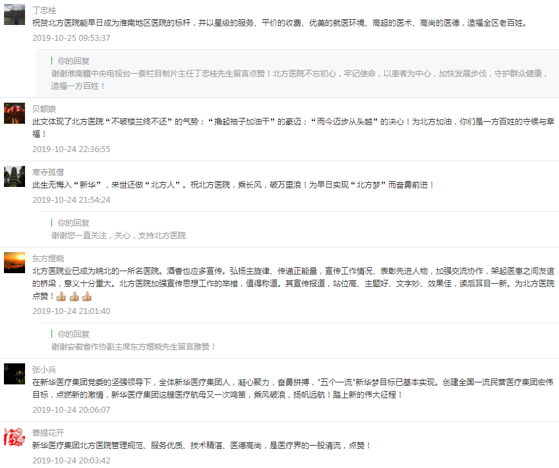
Task: Open 丁忠桂's avatar thumbnail
Action: 15,14
